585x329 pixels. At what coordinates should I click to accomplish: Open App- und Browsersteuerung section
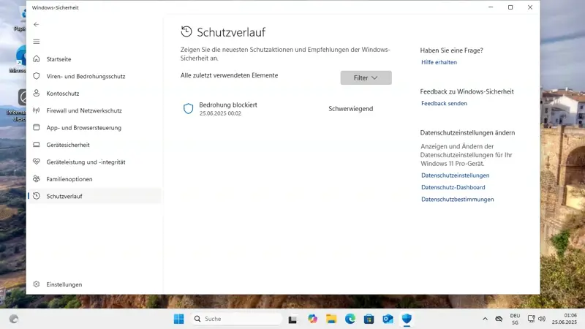click(94, 127)
